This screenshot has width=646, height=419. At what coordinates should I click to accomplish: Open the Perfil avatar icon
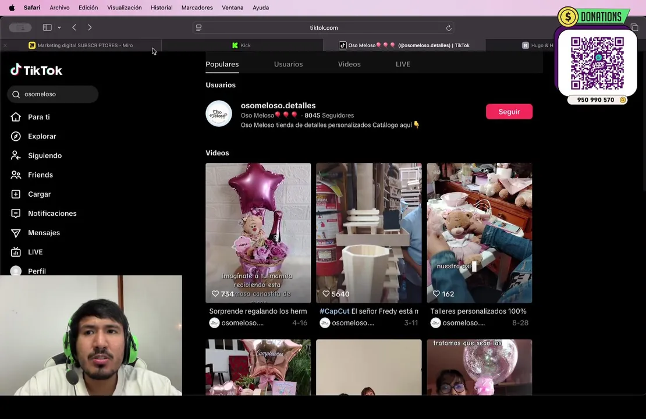click(16, 271)
